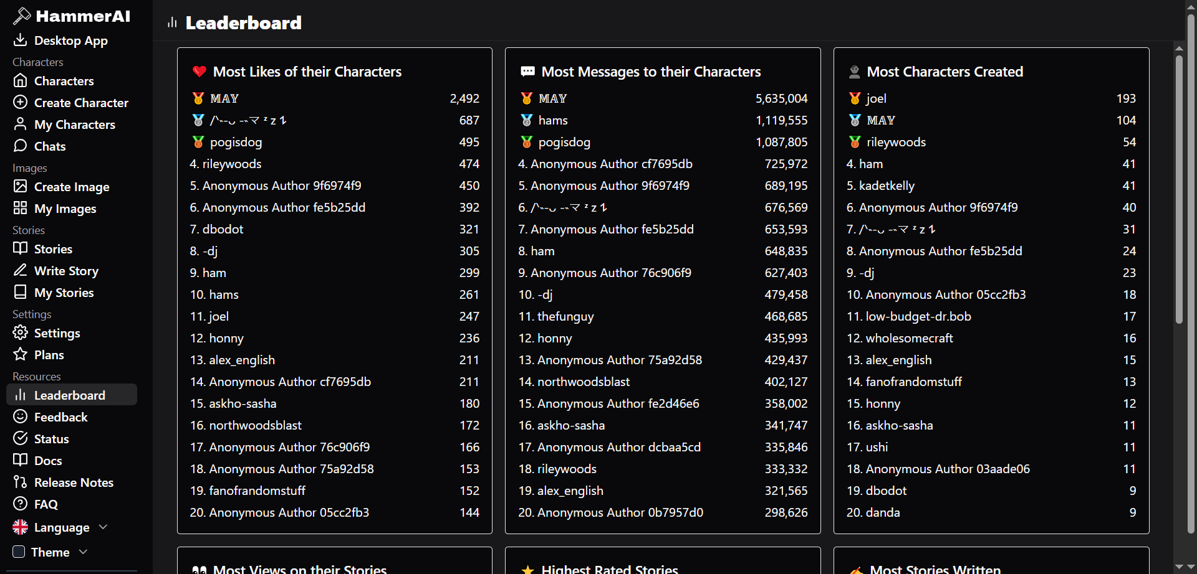Screen dimensions: 1197x574
Task: Click "Most Characters Created" card title
Action: [x=945, y=72]
